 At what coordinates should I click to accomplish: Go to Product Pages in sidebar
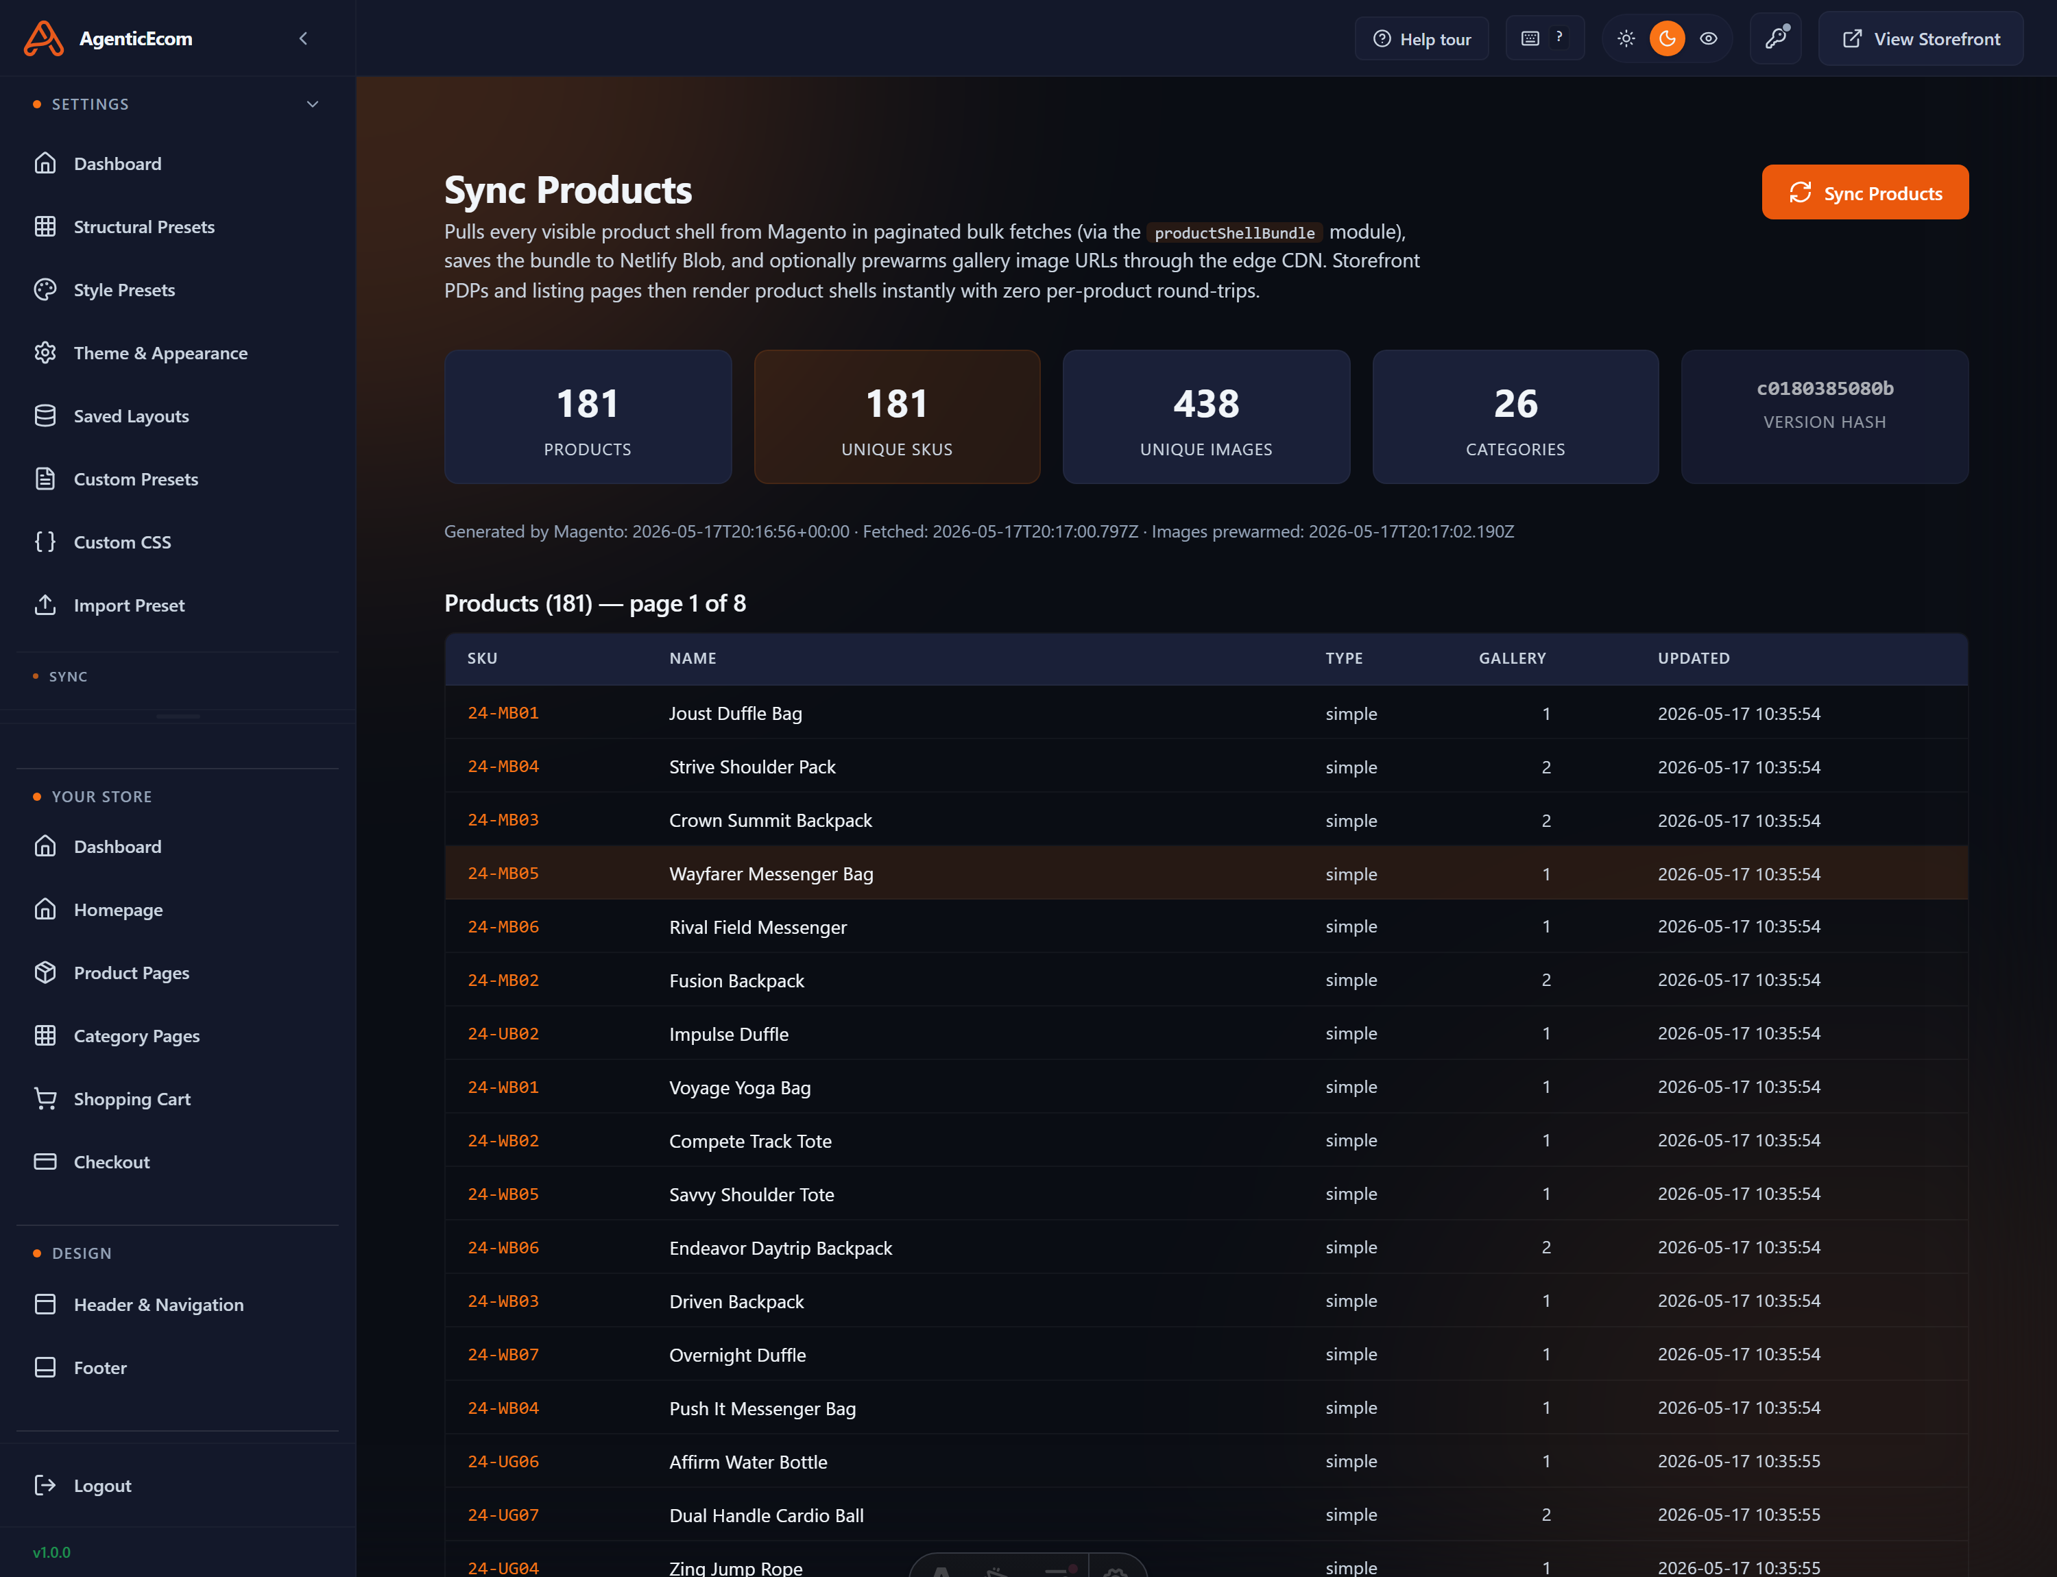pyautogui.click(x=178, y=972)
